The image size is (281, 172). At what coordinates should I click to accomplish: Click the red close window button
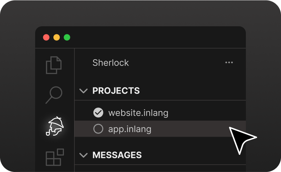click(x=46, y=37)
